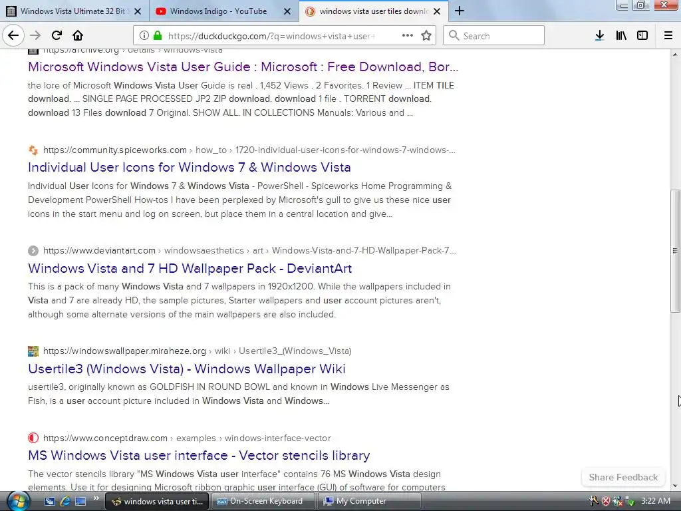The height and width of the screenshot is (511, 681).
Task: Open the page actions three-dots menu
Action: click(x=408, y=36)
